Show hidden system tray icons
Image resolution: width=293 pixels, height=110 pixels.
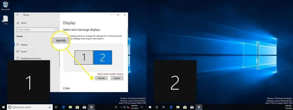pos(121,107)
